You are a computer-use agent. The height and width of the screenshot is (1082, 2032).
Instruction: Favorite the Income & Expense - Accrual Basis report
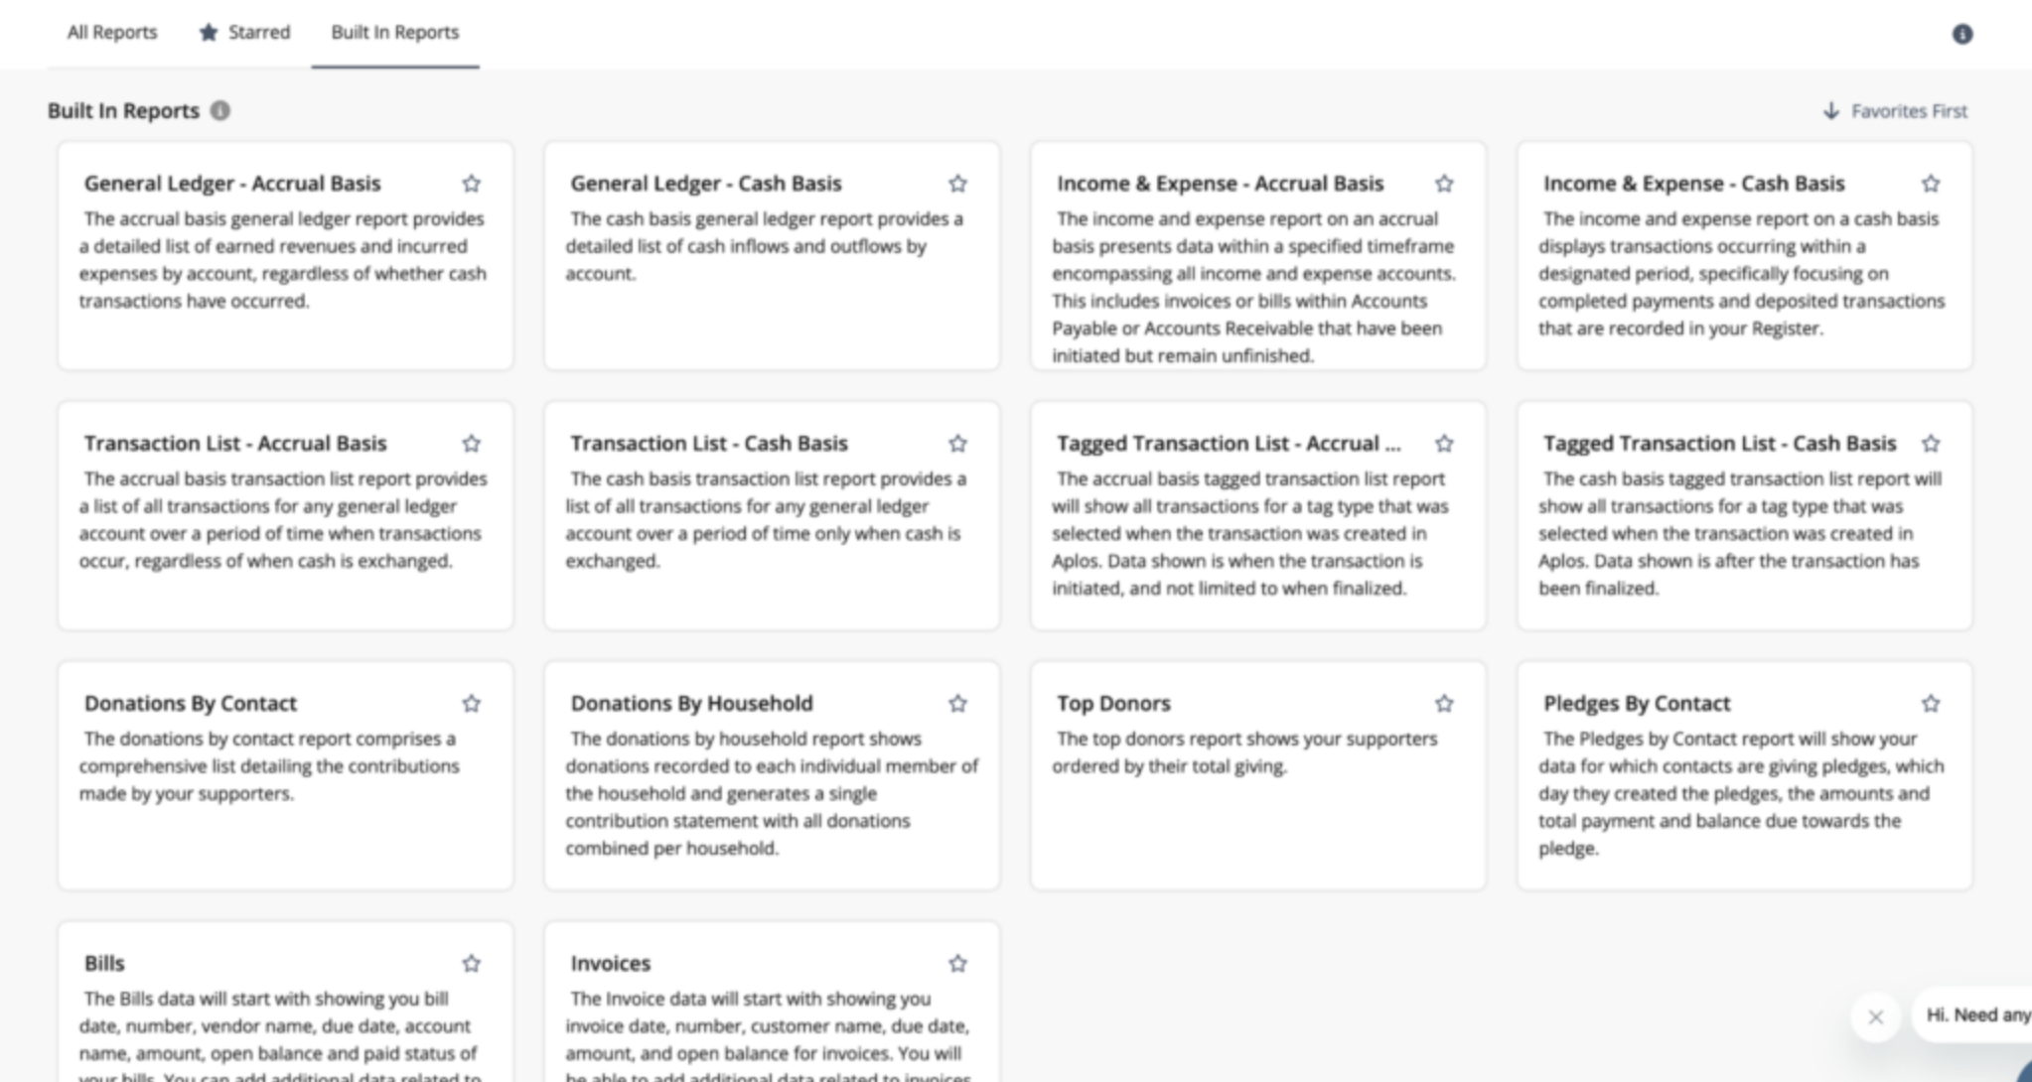[1444, 184]
